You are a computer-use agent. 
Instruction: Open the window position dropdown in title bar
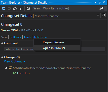(x=95, y=2)
